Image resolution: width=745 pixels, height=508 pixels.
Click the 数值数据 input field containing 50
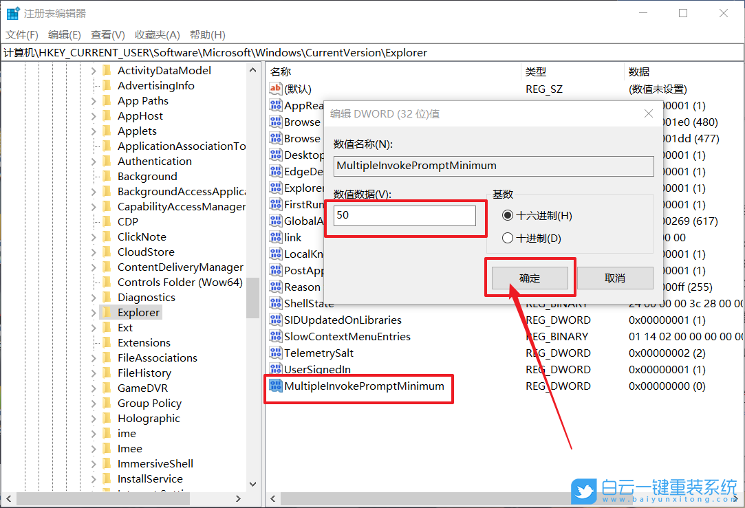click(404, 215)
